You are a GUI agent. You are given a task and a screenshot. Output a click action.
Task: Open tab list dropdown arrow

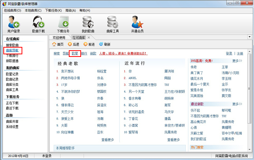pos(250,37)
